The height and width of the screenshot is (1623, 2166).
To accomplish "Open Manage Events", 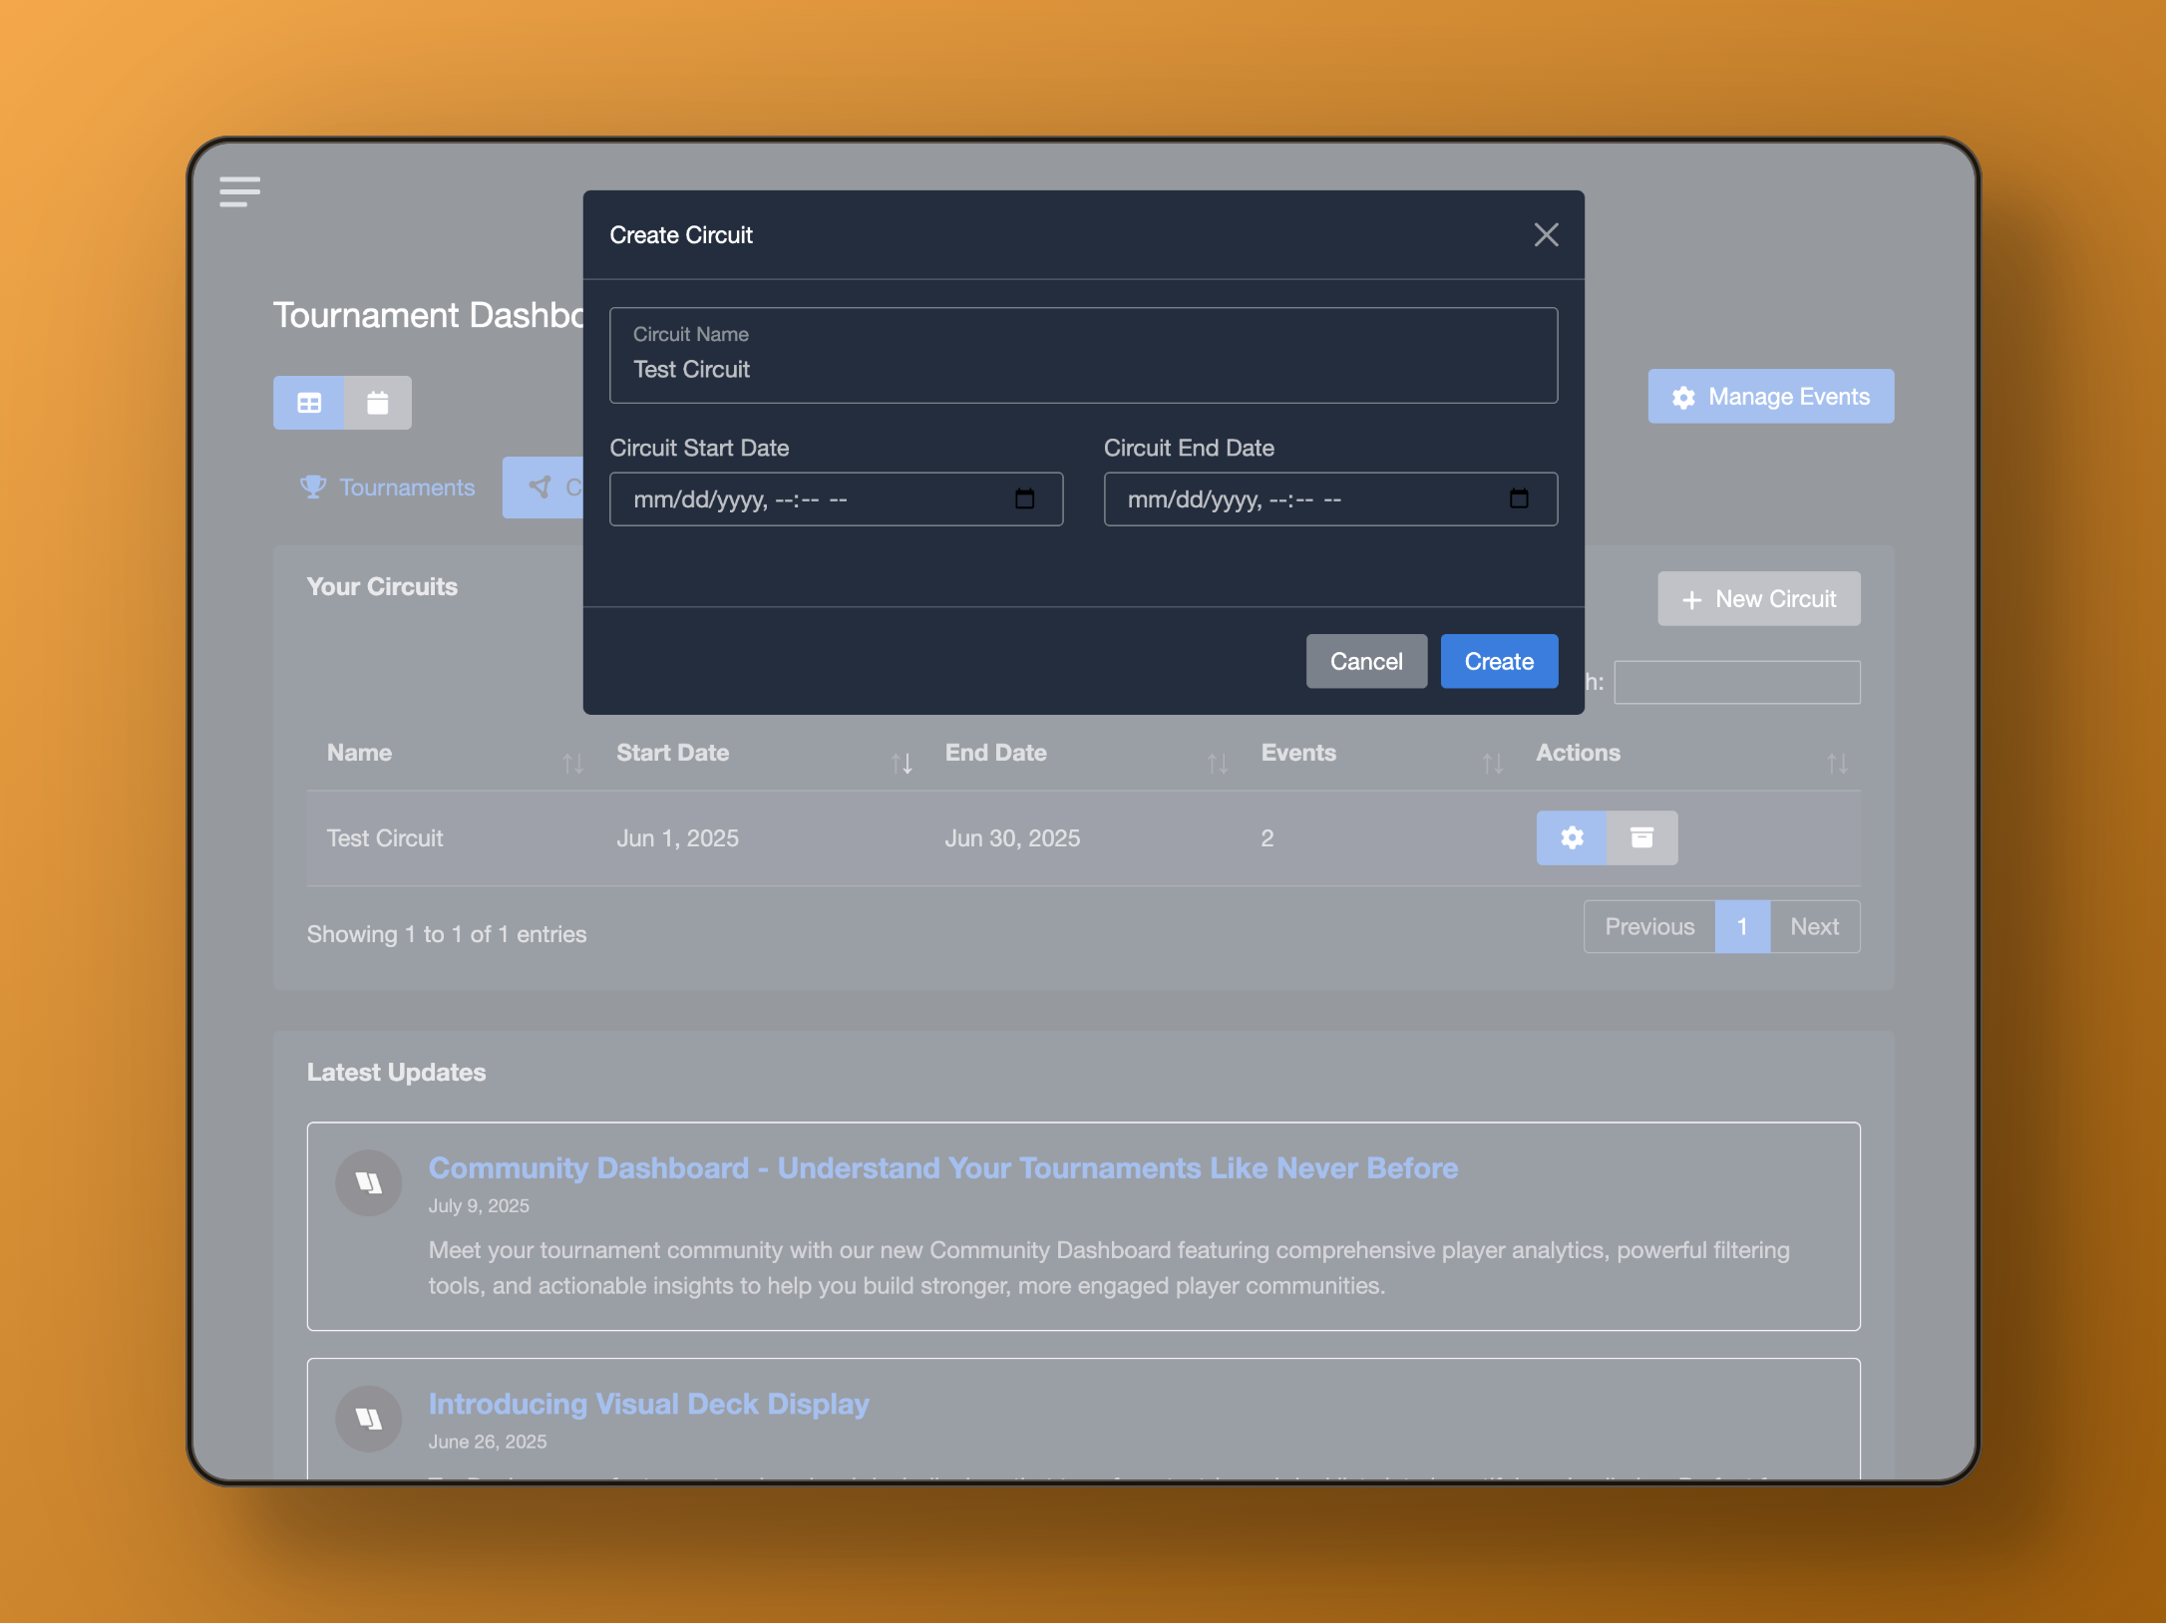I will pyautogui.click(x=1770, y=397).
